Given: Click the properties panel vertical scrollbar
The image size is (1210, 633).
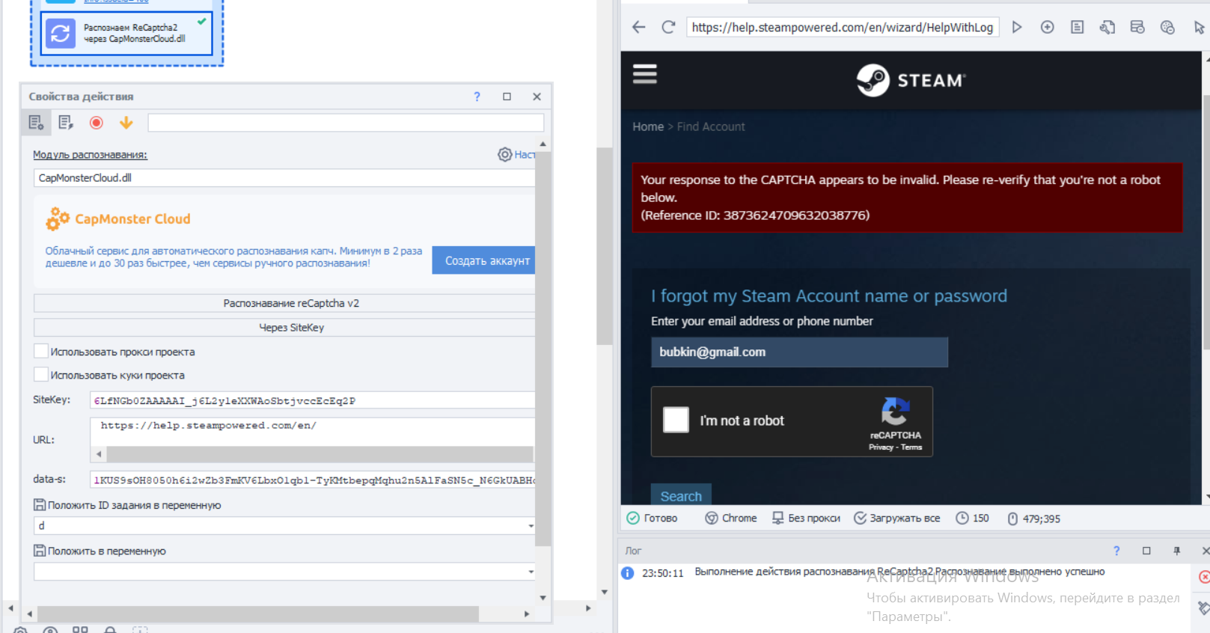Looking at the screenshot, I should (x=543, y=349).
